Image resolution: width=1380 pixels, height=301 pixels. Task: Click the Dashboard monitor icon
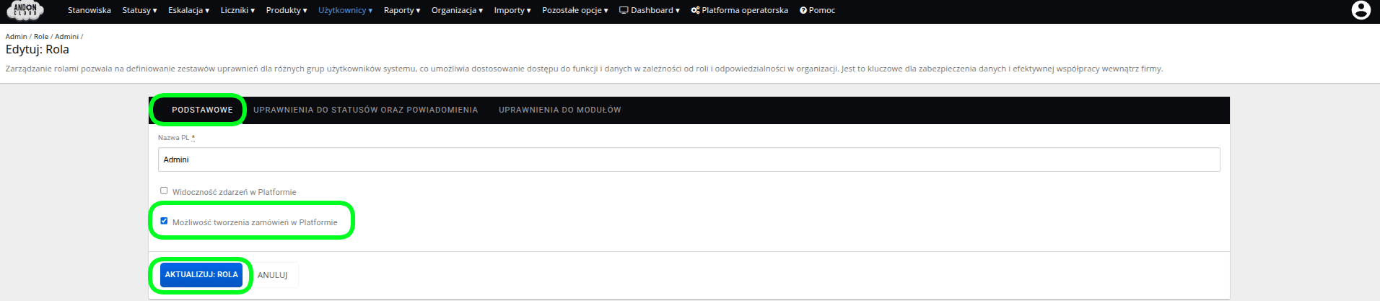click(x=624, y=10)
